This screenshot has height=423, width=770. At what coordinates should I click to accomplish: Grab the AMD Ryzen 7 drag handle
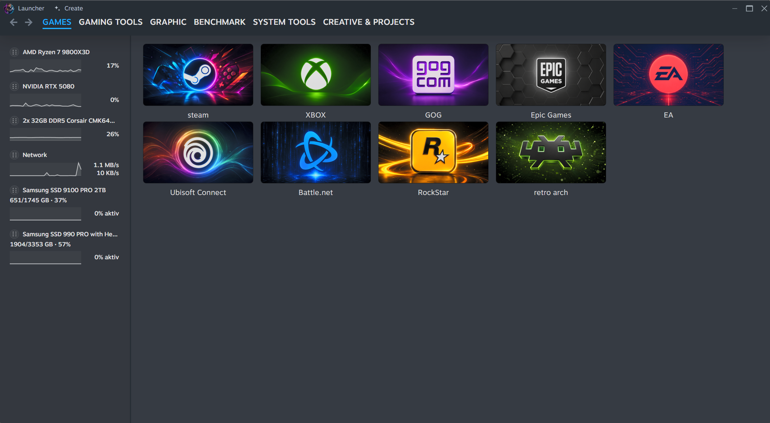(x=14, y=52)
